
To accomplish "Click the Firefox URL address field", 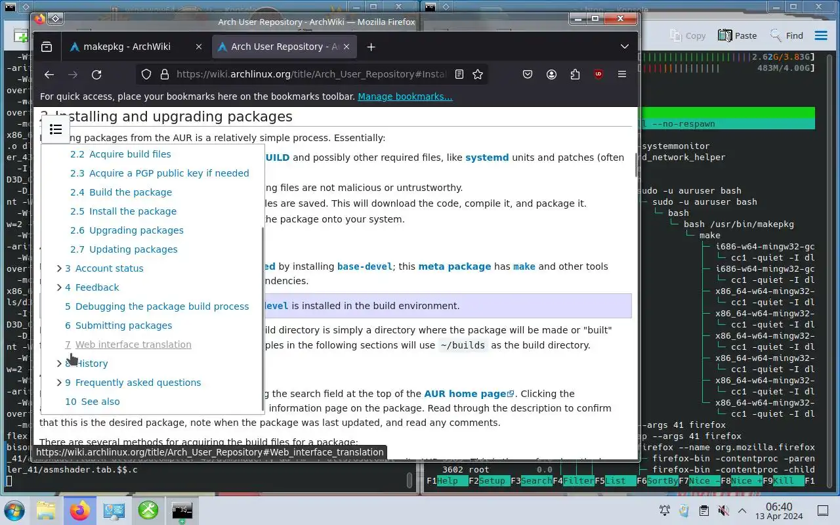I will tap(312, 75).
